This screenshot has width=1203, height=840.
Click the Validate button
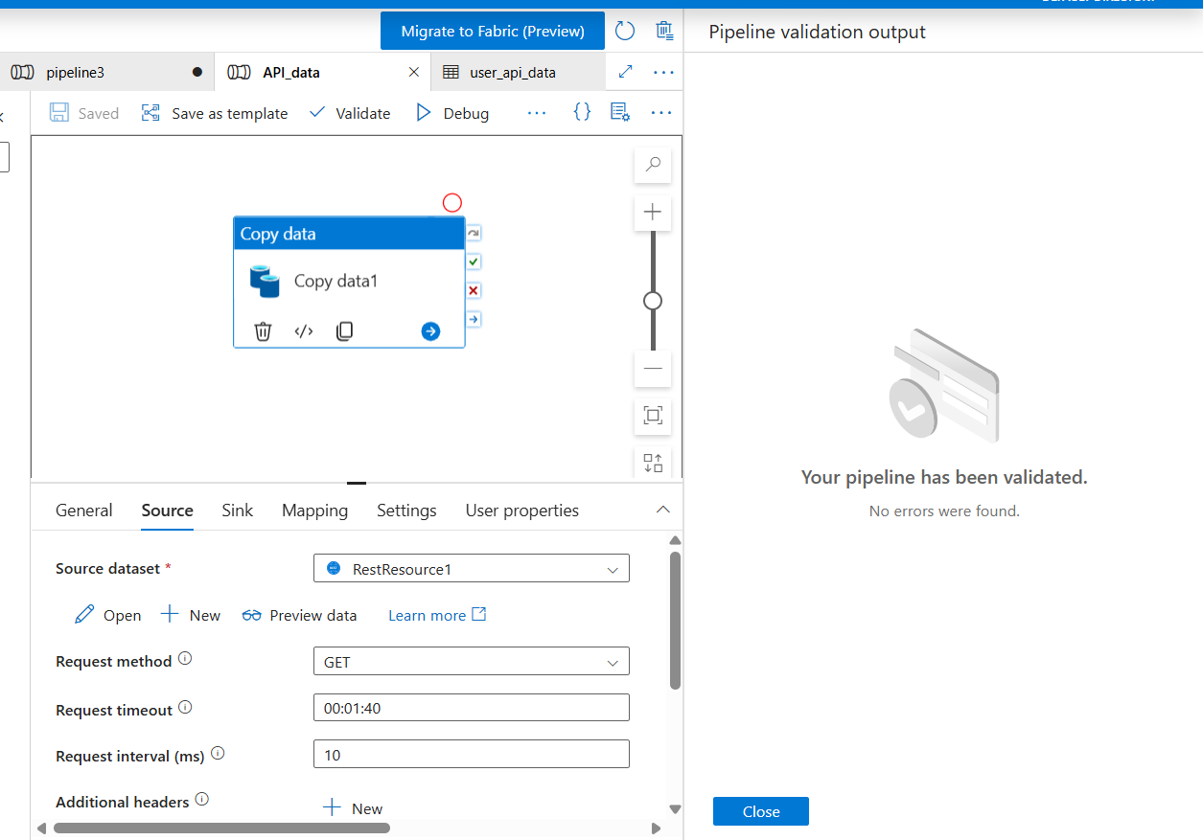(x=350, y=113)
